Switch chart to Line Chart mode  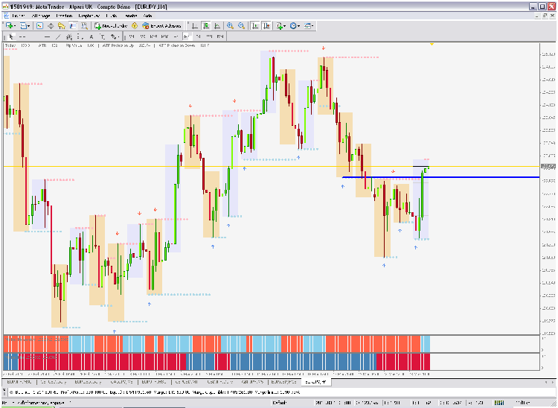[217, 25]
